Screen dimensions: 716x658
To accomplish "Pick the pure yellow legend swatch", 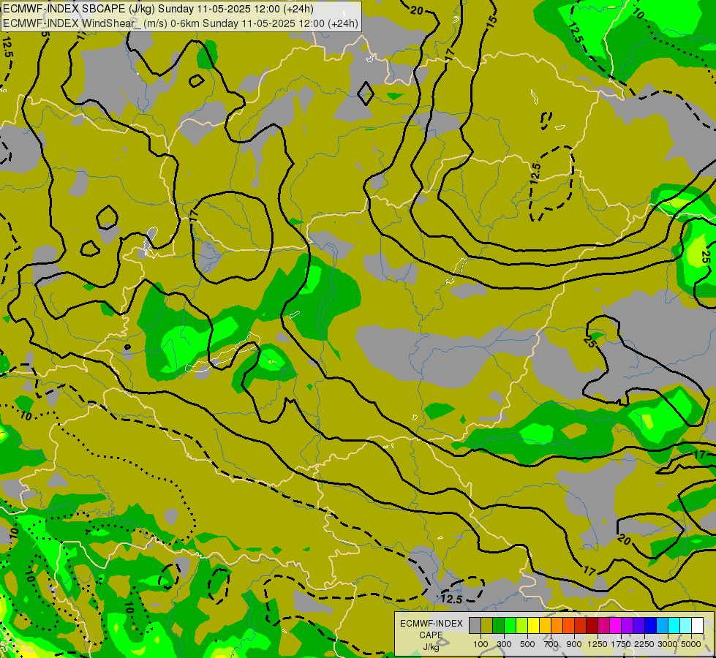I will [x=533, y=626].
